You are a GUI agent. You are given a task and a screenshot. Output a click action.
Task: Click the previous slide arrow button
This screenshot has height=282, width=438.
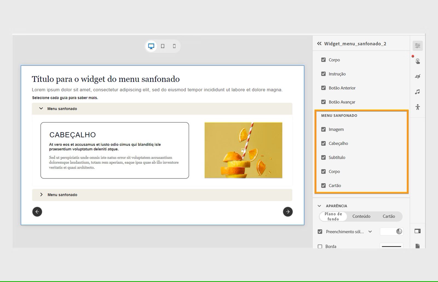coord(37,212)
